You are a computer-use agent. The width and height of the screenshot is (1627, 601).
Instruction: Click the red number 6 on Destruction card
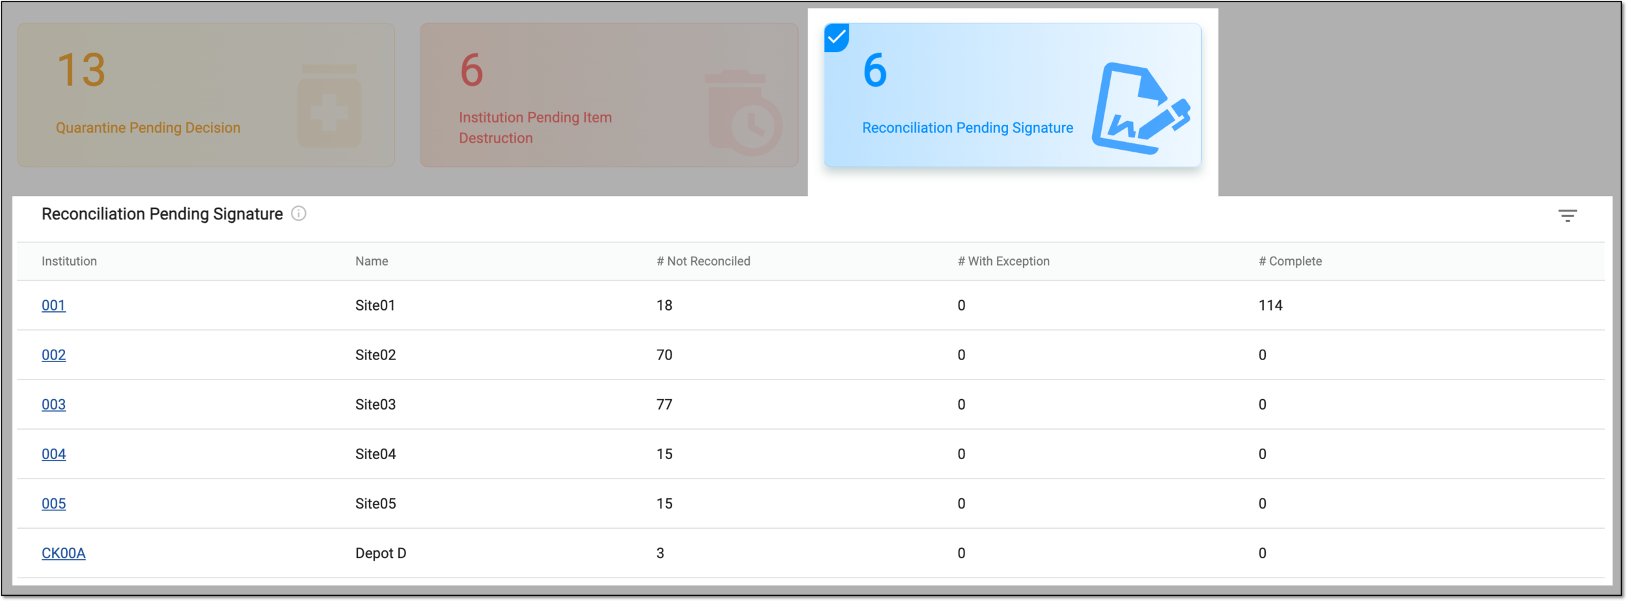click(x=472, y=70)
